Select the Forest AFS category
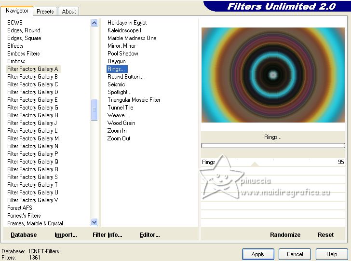This screenshot has width=351, height=261. tap(20, 207)
